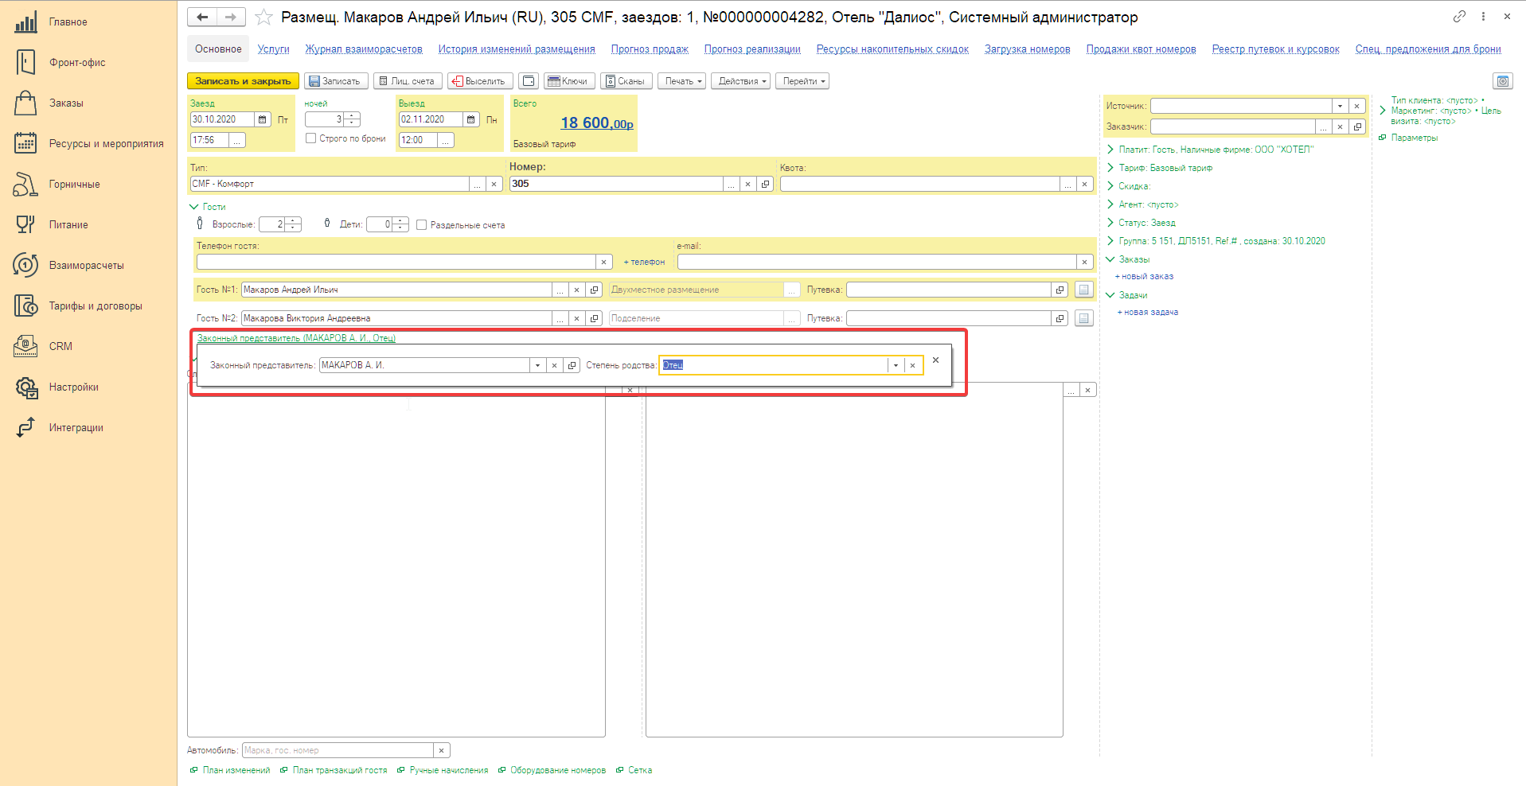Screen dimensions: 1526x786
Task: Open Гость №2 guest card icon
Action: 594,318
